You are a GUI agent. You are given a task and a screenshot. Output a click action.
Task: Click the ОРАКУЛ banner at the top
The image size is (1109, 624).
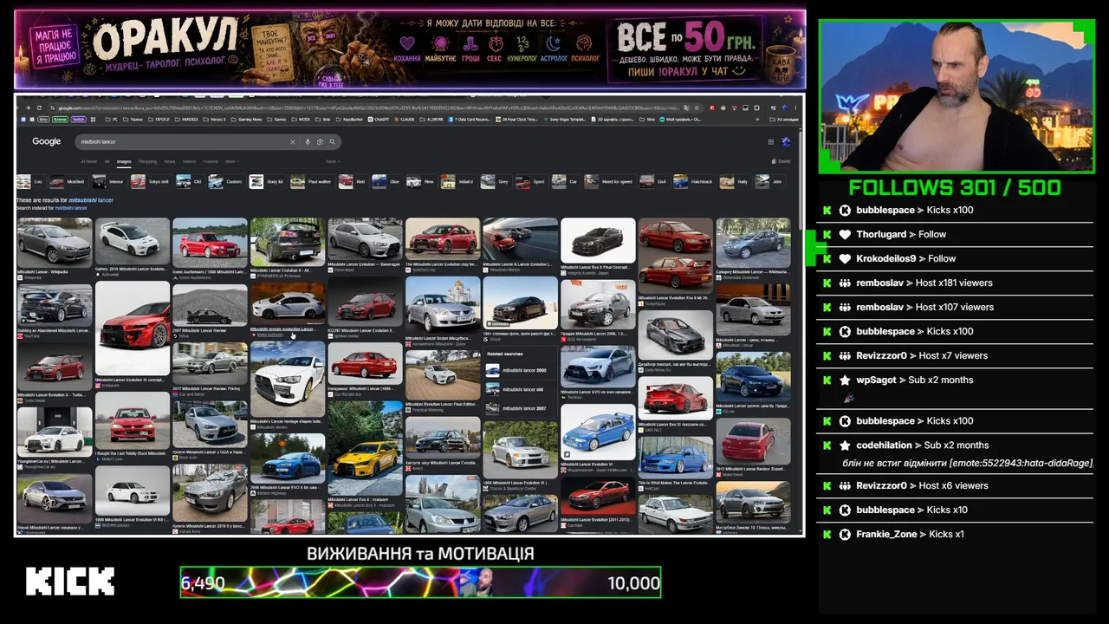click(x=410, y=49)
